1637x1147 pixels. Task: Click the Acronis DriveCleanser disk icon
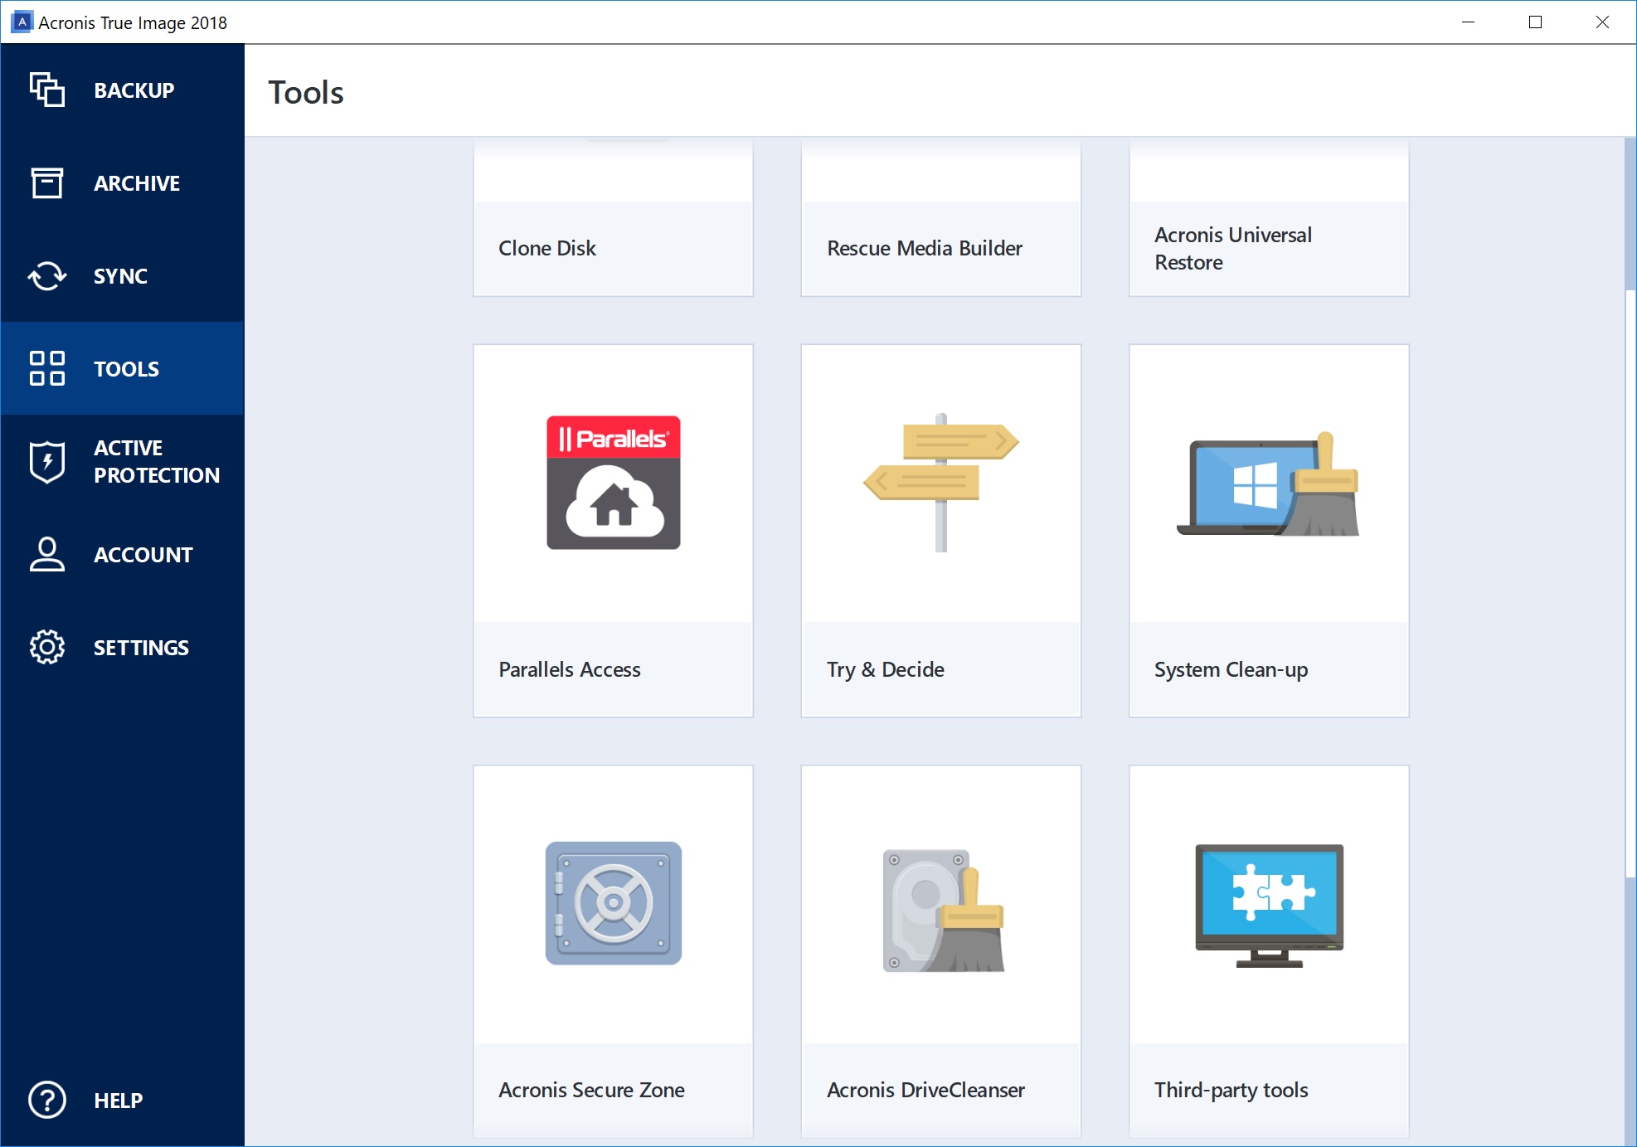pyautogui.click(x=942, y=910)
